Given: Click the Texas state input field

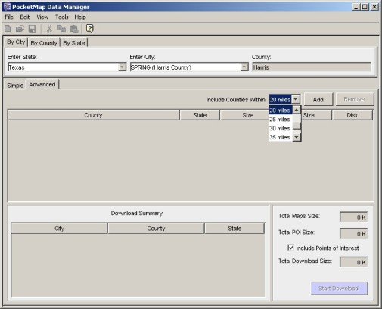Looking at the screenshot, I should 64,67.
